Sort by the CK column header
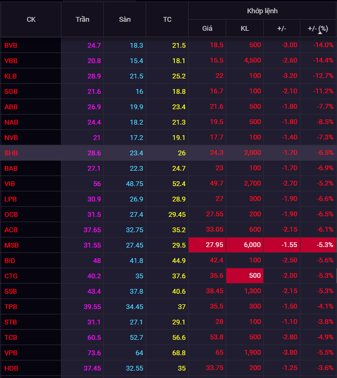Viewport: 337px width, 378px height. (x=31, y=20)
